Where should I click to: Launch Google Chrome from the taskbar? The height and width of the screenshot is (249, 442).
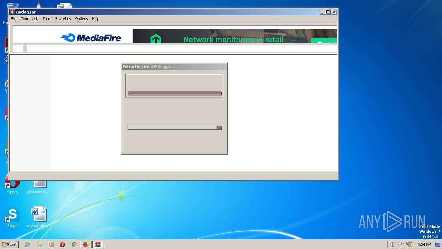(x=74, y=245)
